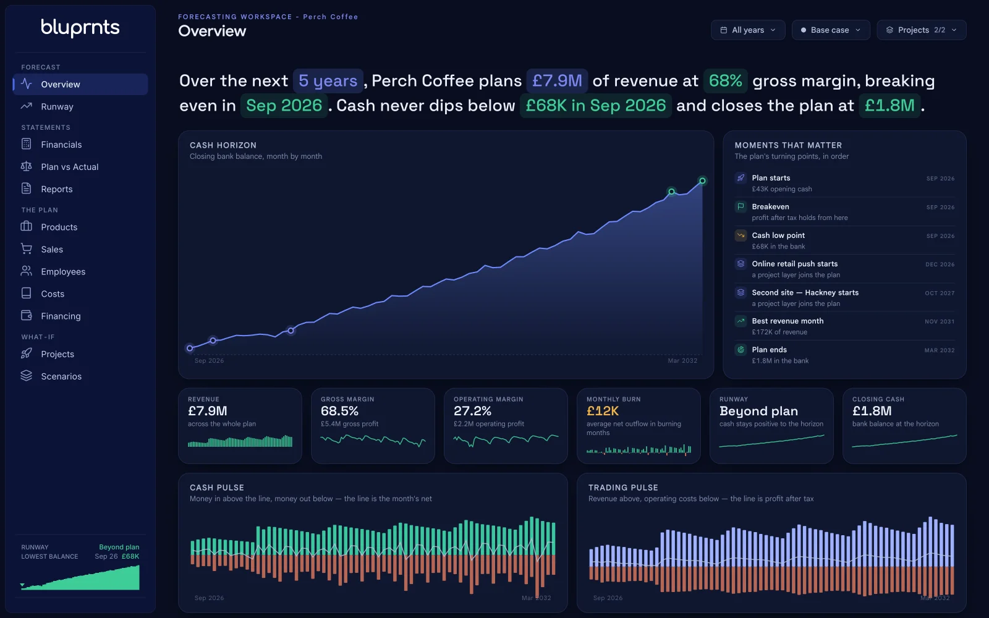Open the Runway Beyond plan card
989x618 pixels.
(x=771, y=426)
